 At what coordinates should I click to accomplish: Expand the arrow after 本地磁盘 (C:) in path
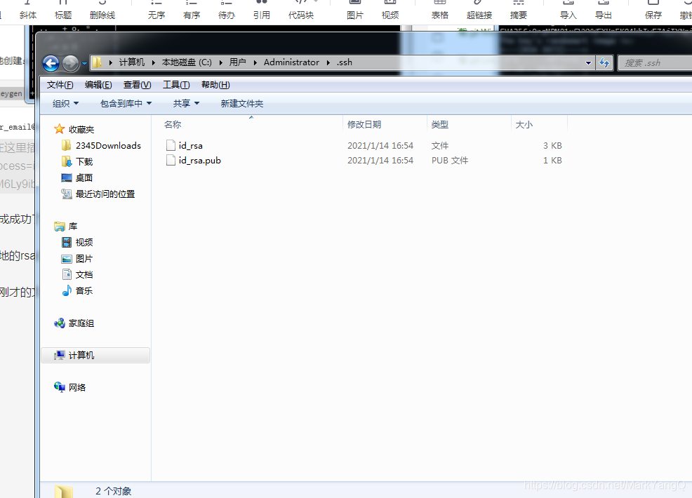pyautogui.click(x=220, y=62)
